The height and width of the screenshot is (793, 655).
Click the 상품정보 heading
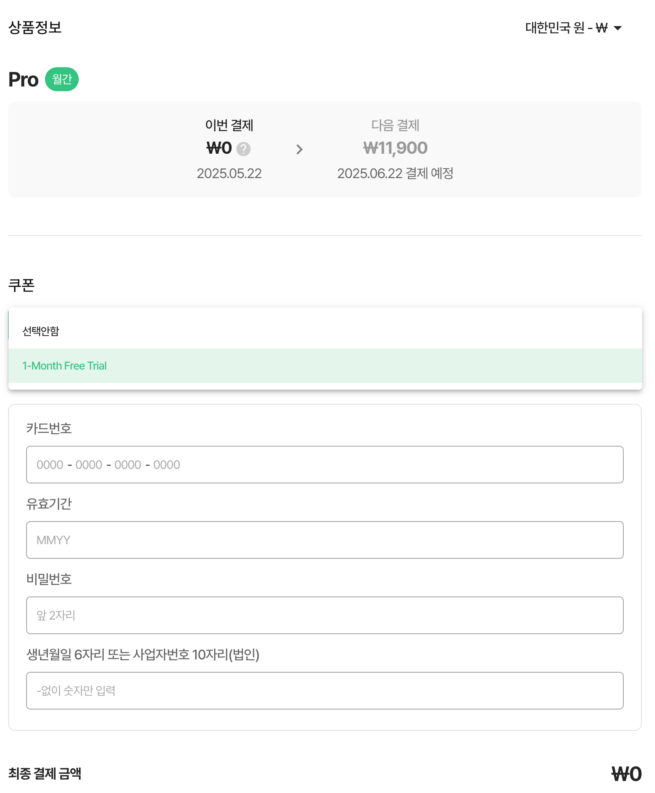pos(35,27)
